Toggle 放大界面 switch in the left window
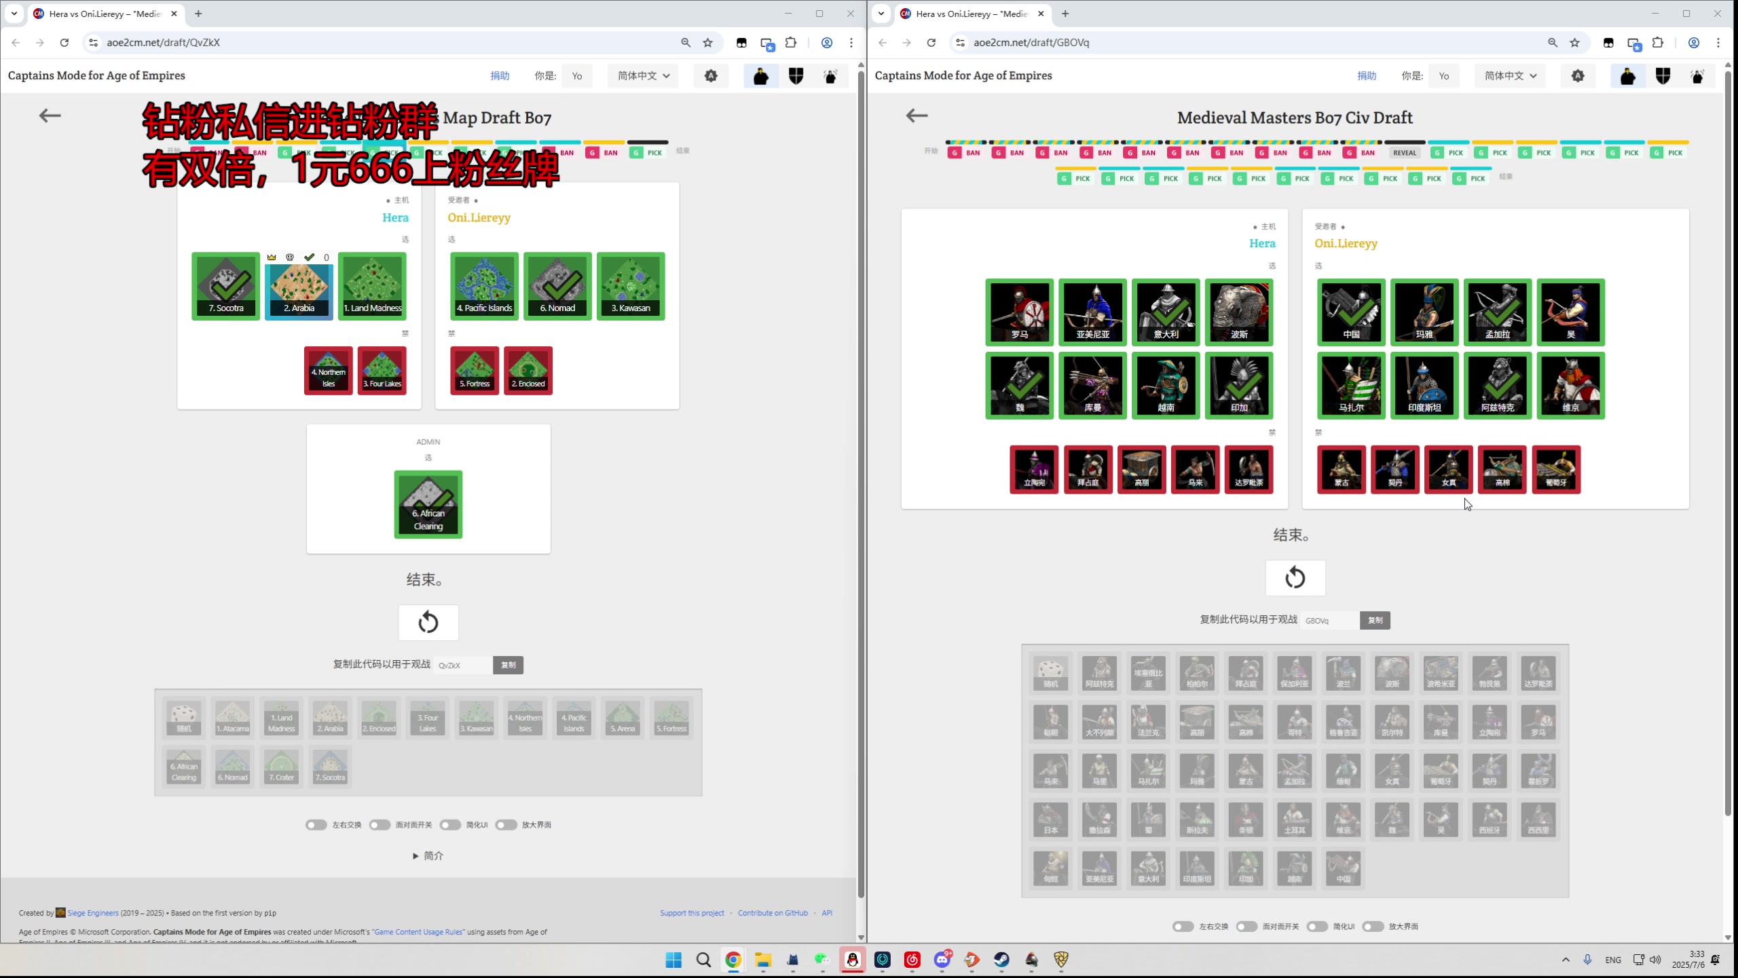 click(506, 825)
